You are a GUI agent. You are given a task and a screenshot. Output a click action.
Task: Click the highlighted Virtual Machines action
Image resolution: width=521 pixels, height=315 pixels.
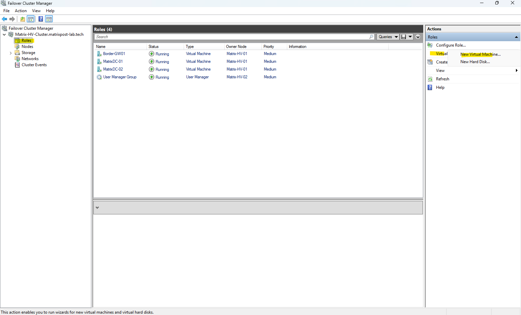tap(441, 54)
